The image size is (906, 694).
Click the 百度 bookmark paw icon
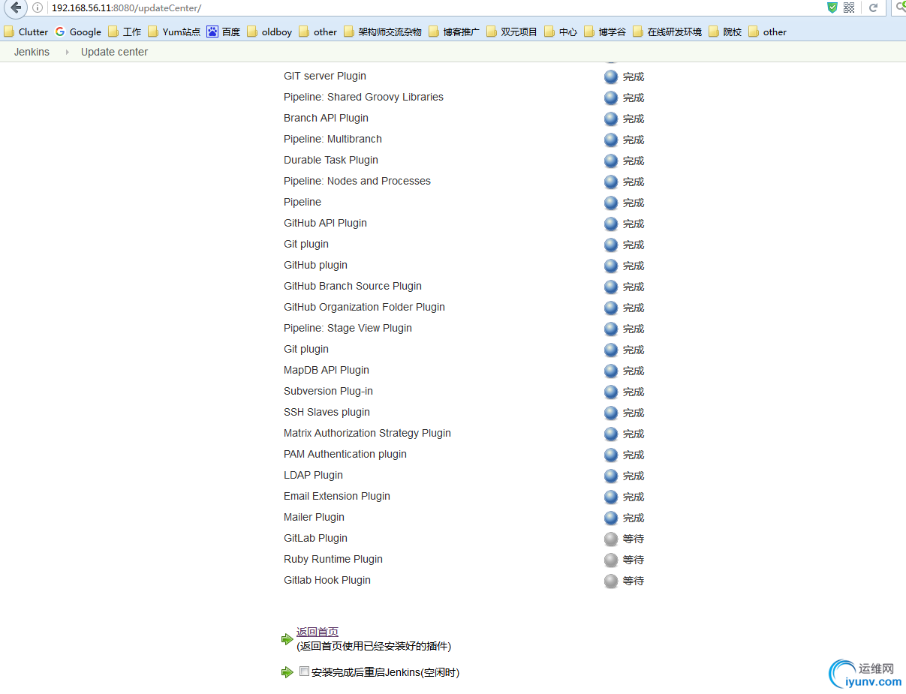[212, 32]
